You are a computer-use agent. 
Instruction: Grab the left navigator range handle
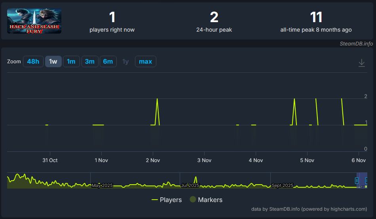(x=357, y=180)
